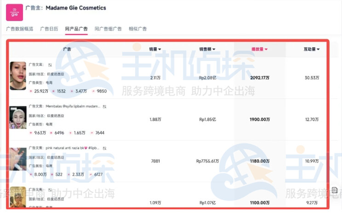342x213 pixels.
Task: Sort by 销量 column arrow
Action: tap(160, 49)
